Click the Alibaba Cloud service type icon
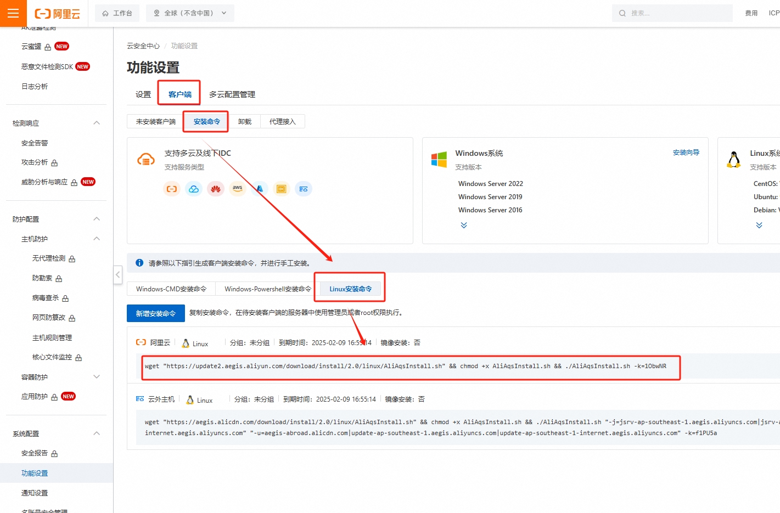 tap(172, 189)
